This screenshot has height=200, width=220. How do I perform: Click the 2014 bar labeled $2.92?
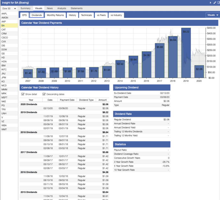(x=120, y=69)
